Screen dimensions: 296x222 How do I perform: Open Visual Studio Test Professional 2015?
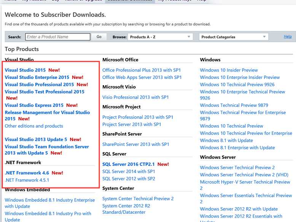pyautogui.click(x=45, y=92)
